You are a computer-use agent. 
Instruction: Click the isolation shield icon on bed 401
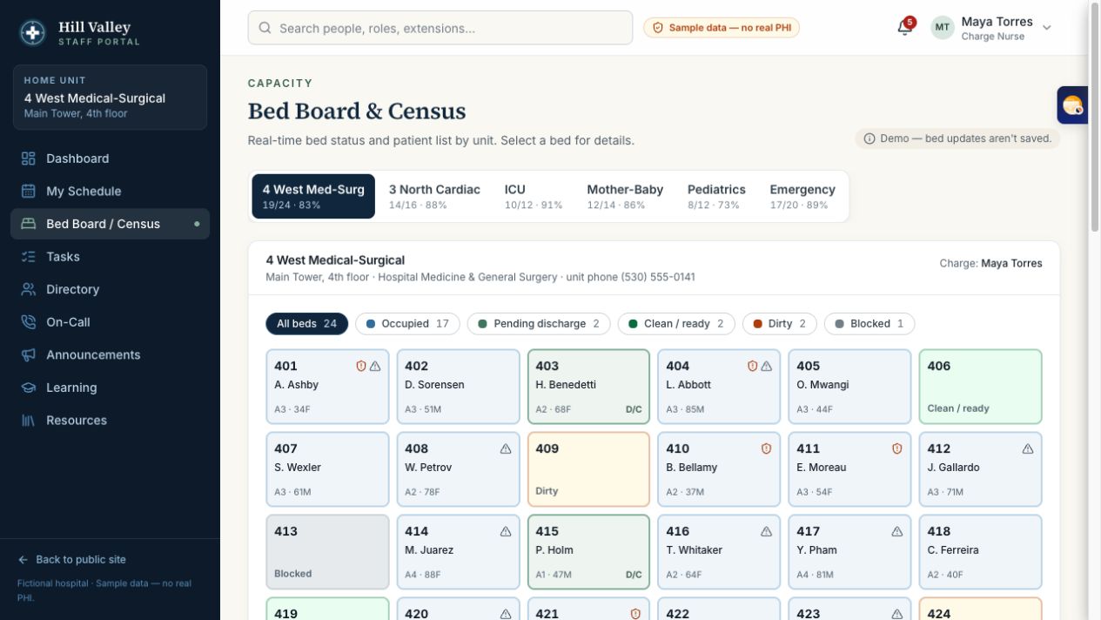[x=361, y=366]
